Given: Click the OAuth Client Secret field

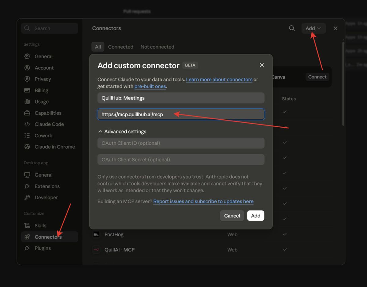Looking at the screenshot, I should pyautogui.click(x=181, y=159).
